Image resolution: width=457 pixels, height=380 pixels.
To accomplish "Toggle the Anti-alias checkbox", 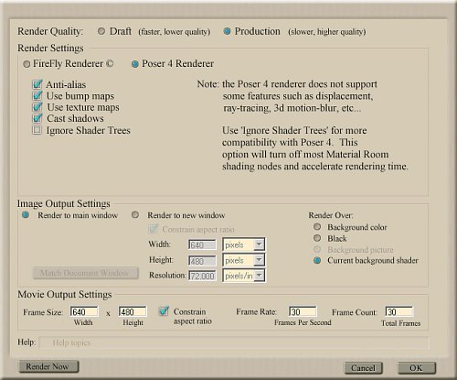I will [37, 84].
